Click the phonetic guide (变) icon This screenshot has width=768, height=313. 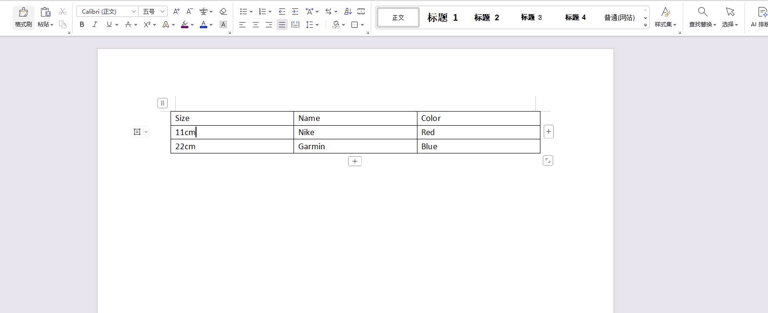[203, 11]
